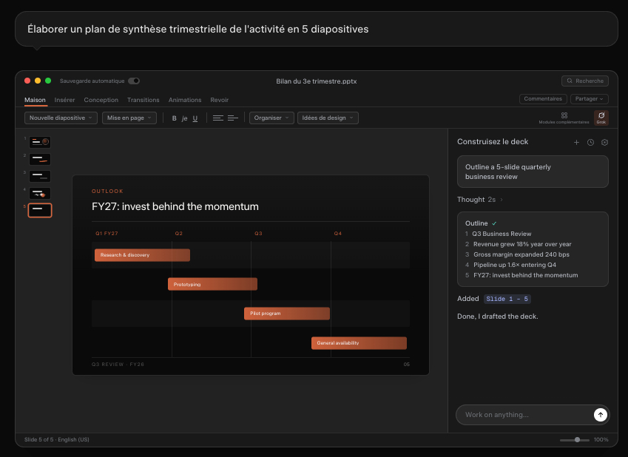Select slide 1 thumbnail
Image resolution: width=628 pixels, height=457 pixels.
[40, 142]
